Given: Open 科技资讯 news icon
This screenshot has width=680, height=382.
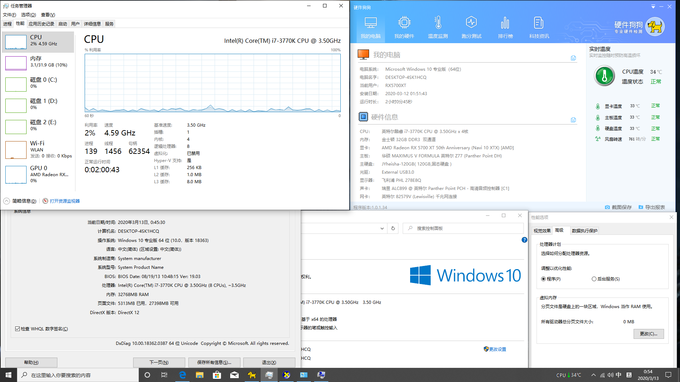Looking at the screenshot, I should coord(539,28).
